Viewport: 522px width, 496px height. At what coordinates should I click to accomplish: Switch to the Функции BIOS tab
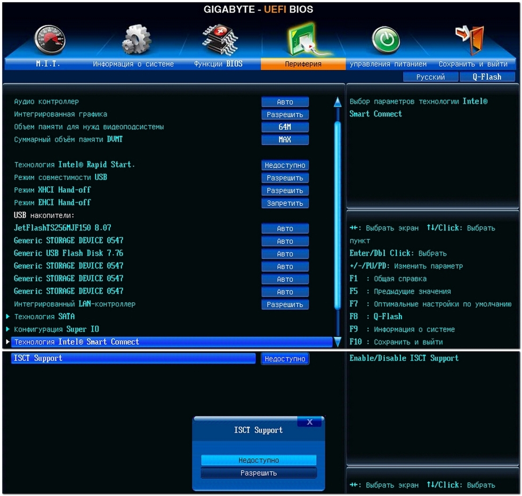pos(218,64)
